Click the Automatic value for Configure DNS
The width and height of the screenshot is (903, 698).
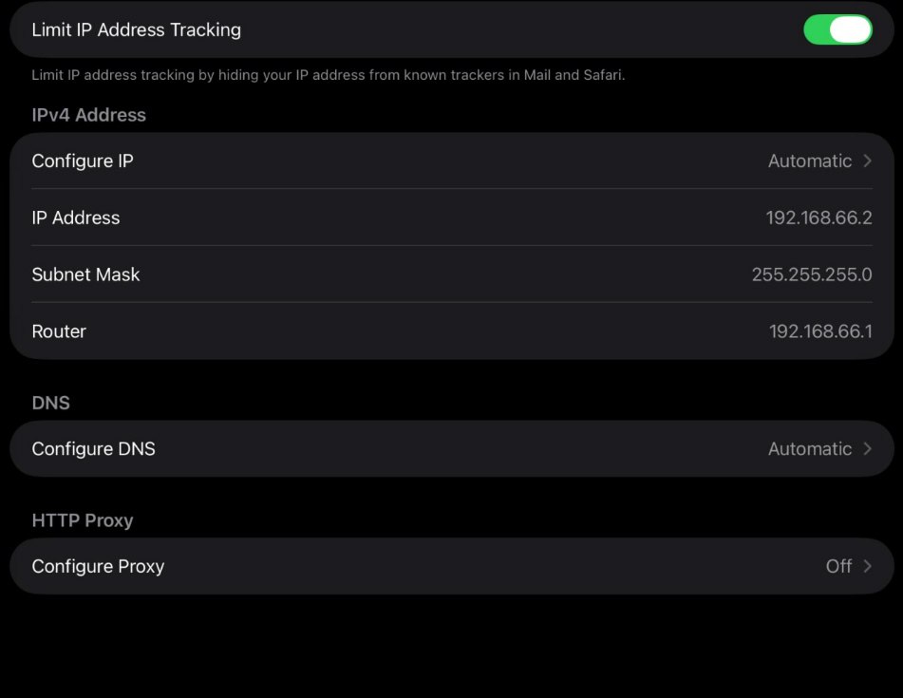pos(809,449)
